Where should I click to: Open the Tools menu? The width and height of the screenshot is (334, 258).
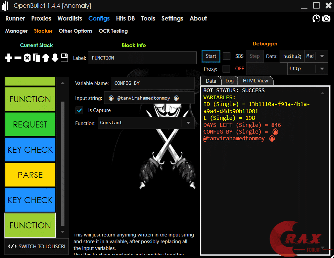click(148, 19)
